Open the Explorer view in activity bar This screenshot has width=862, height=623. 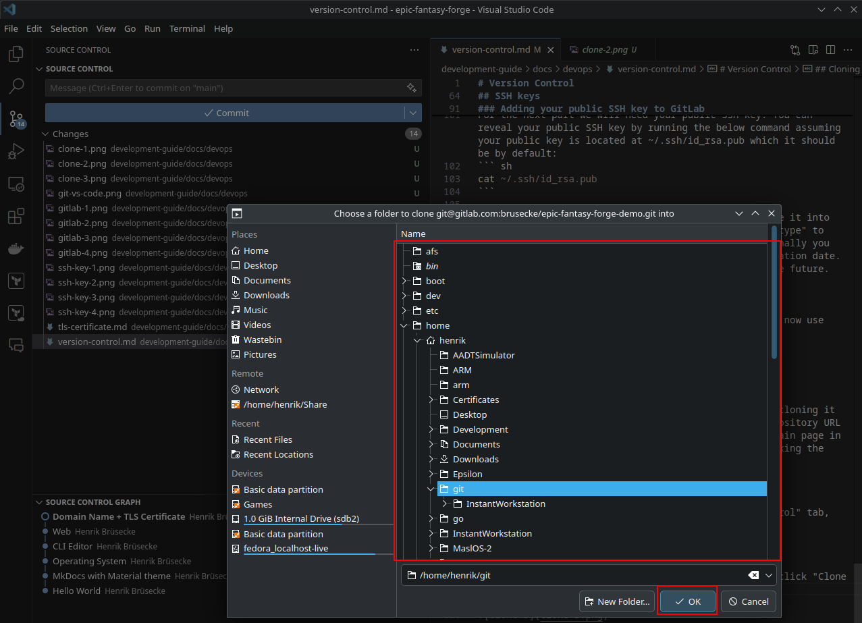[x=16, y=55]
